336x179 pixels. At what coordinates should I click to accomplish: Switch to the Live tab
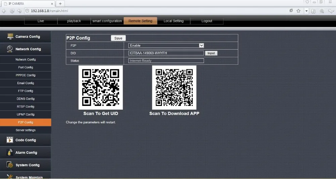point(41,21)
